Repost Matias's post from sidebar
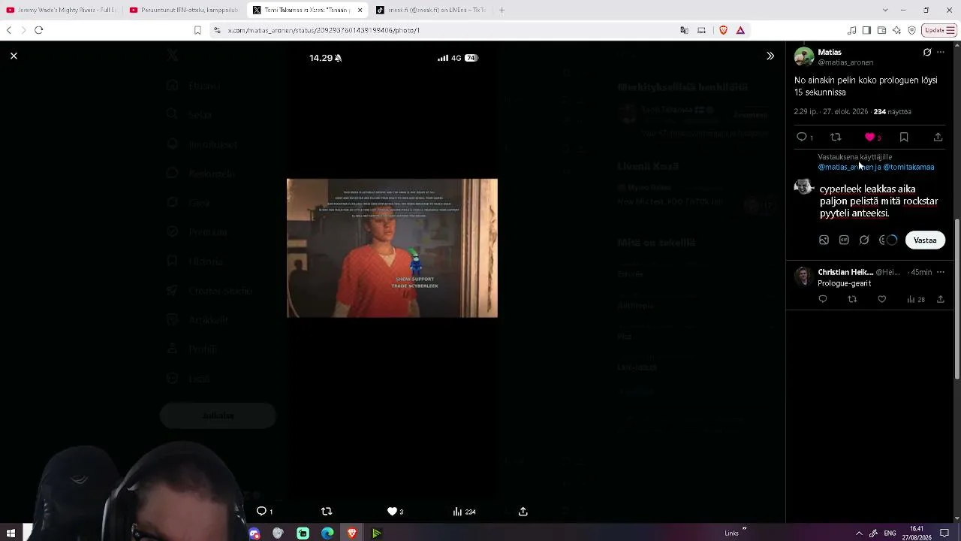Image resolution: width=961 pixels, height=541 pixels. [x=836, y=137]
